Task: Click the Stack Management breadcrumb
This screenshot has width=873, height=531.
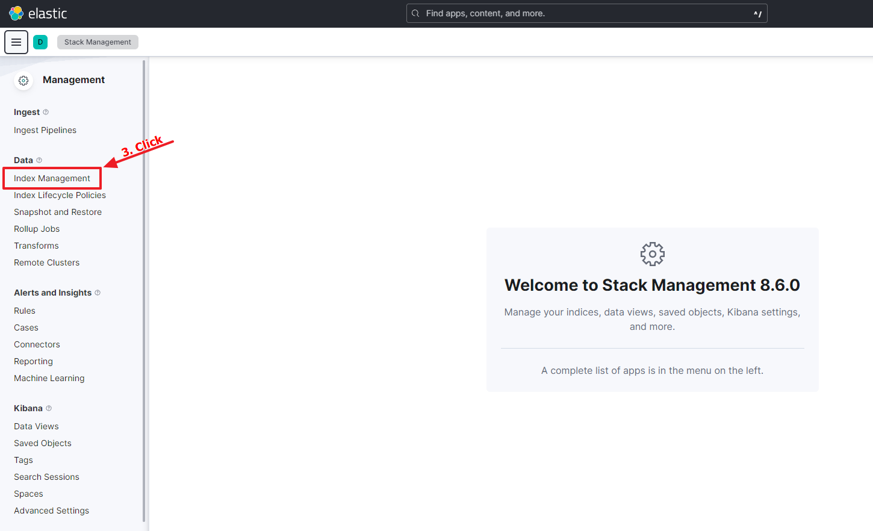Action: click(x=98, y=42)
